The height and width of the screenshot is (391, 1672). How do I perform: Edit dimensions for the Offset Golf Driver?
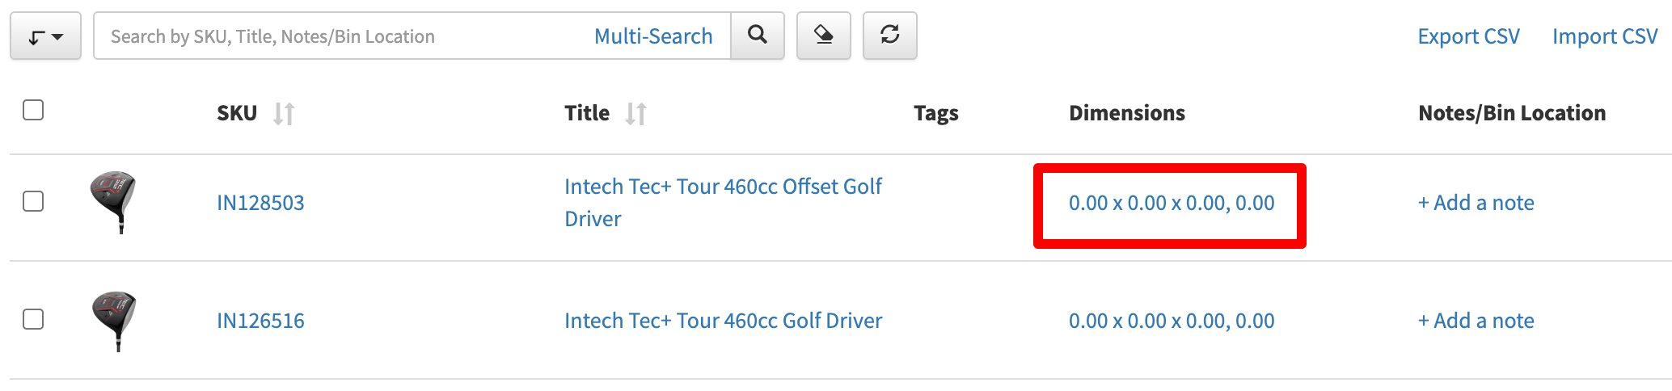(x=1171, y=203)
